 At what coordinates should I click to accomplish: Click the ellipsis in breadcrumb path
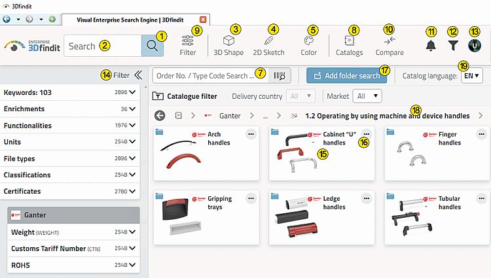coord(265,116)
